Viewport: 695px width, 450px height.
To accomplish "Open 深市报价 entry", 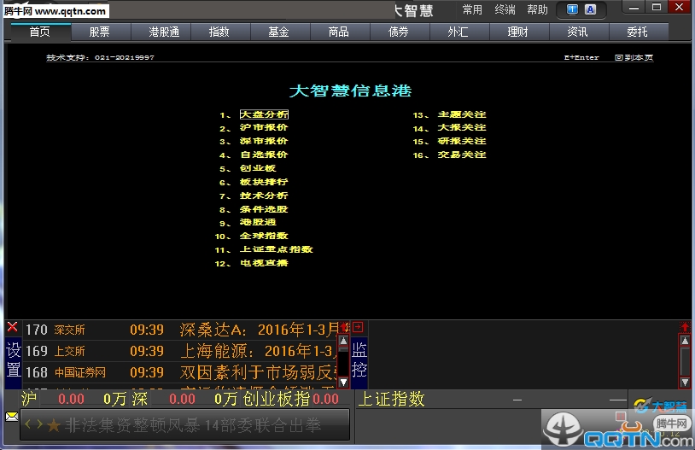I will (264, 141).
